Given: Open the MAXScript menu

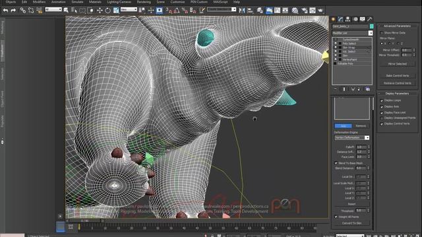Looking at the screenshot, I should coord(220,2).
